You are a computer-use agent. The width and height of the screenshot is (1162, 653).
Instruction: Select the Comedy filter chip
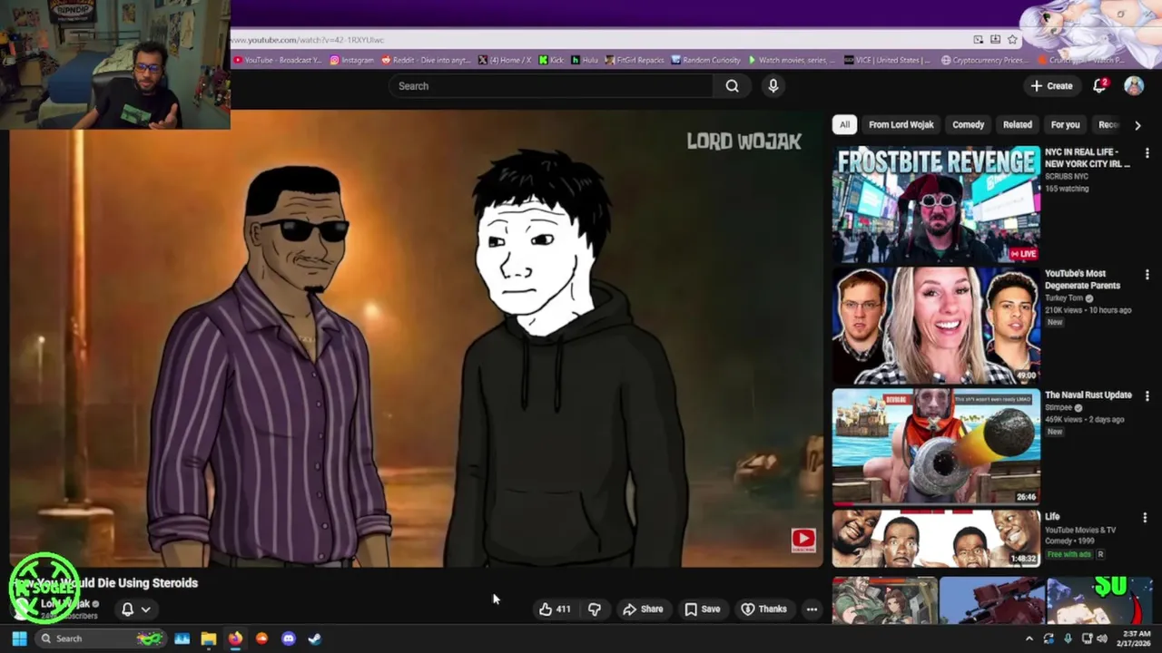968,124
